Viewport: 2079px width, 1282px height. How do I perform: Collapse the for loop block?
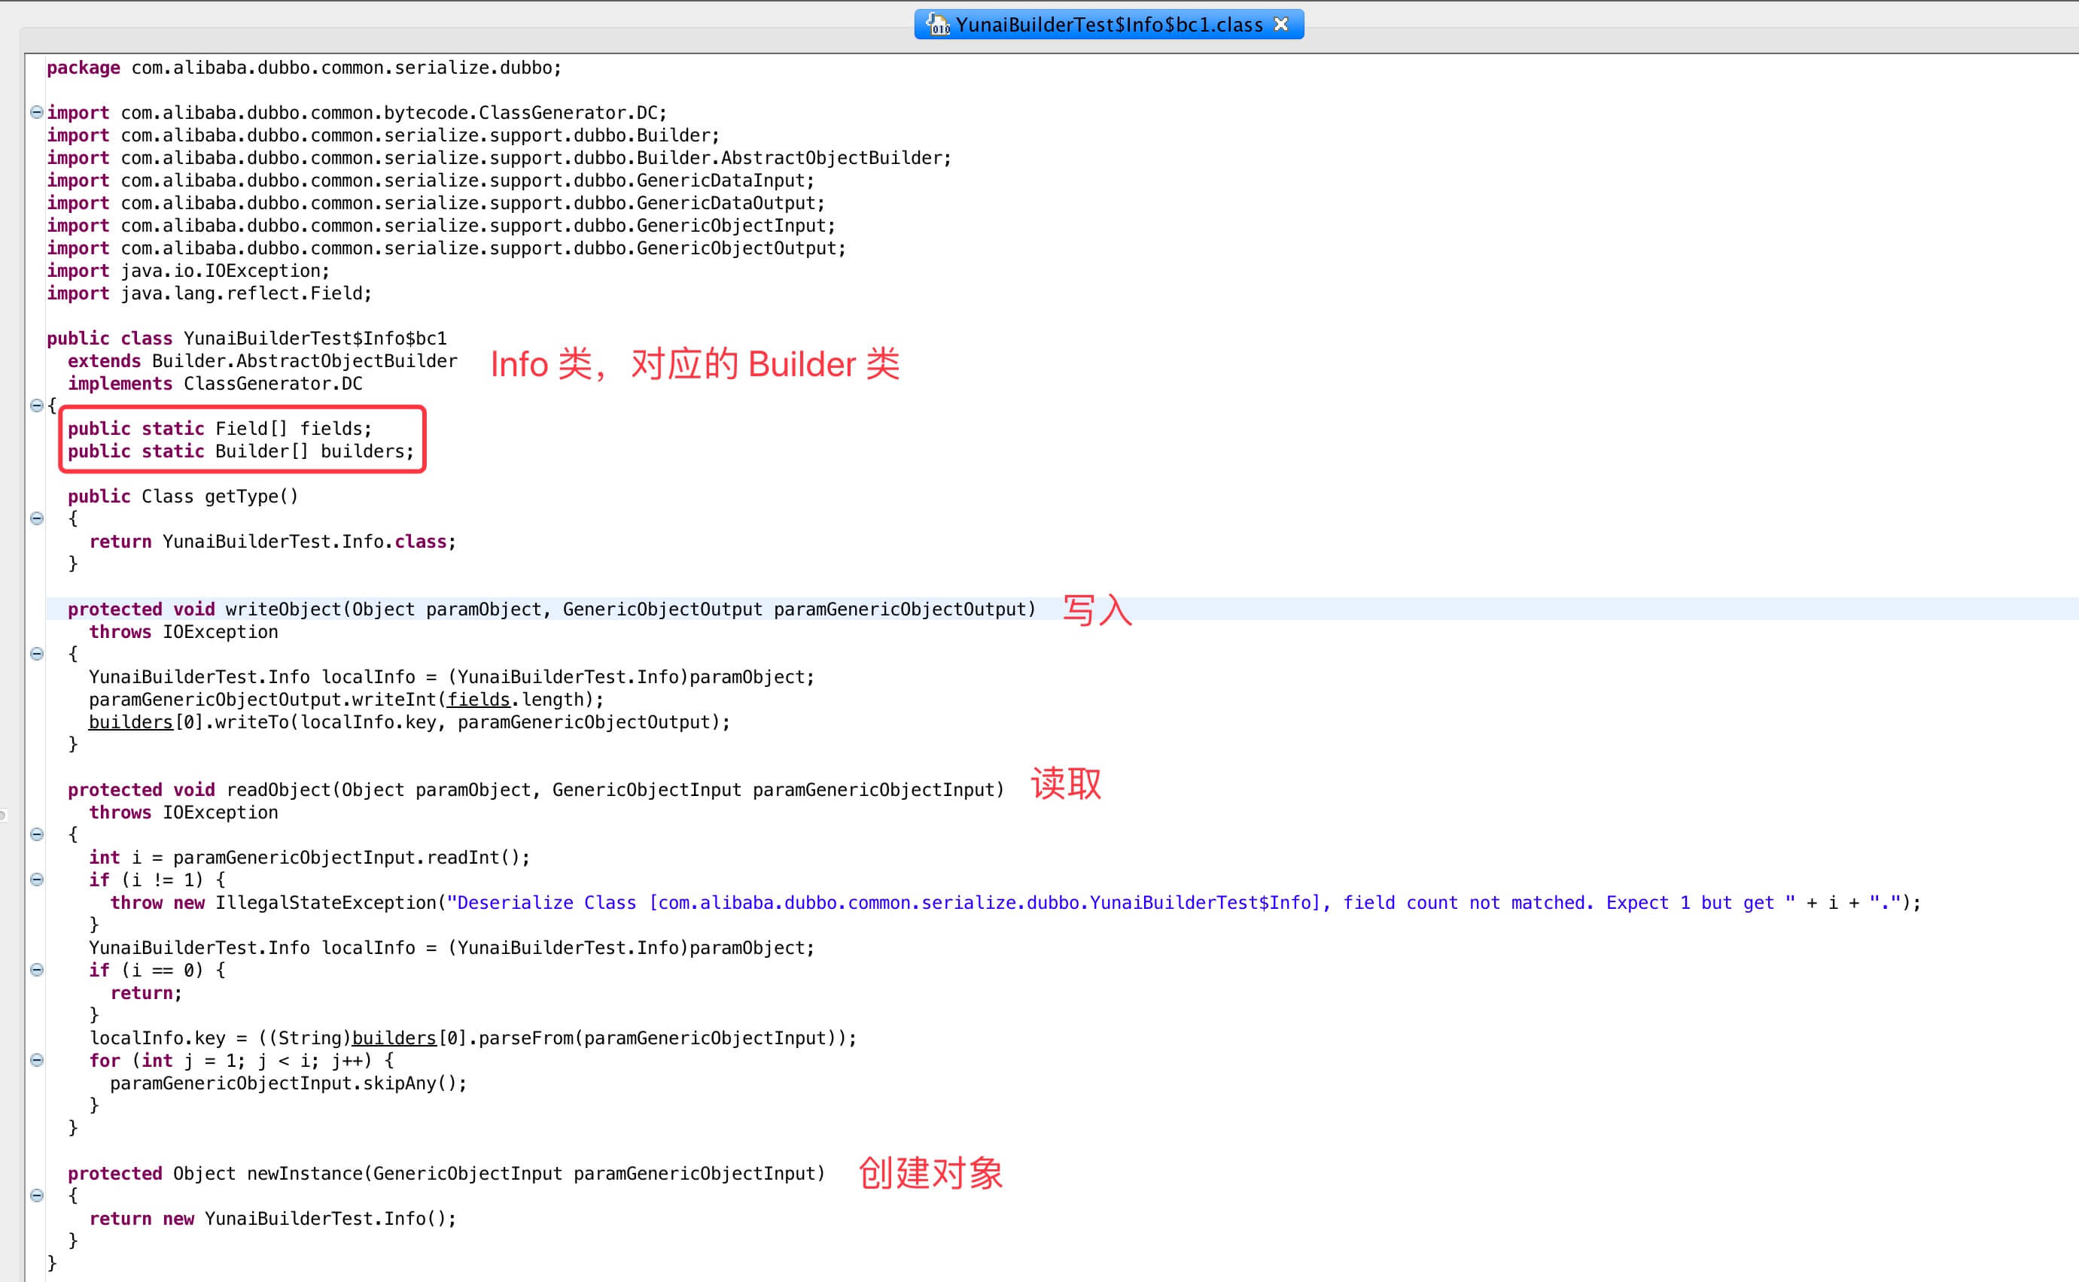click(x=36, y=1060)
